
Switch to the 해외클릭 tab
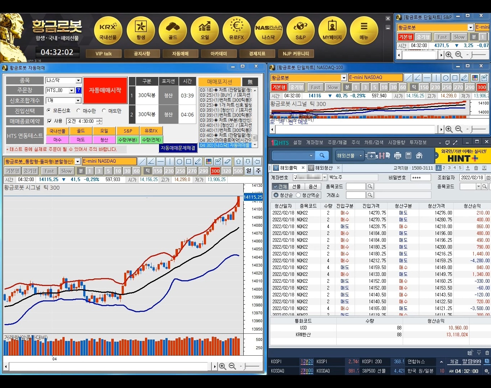point(289,168)
